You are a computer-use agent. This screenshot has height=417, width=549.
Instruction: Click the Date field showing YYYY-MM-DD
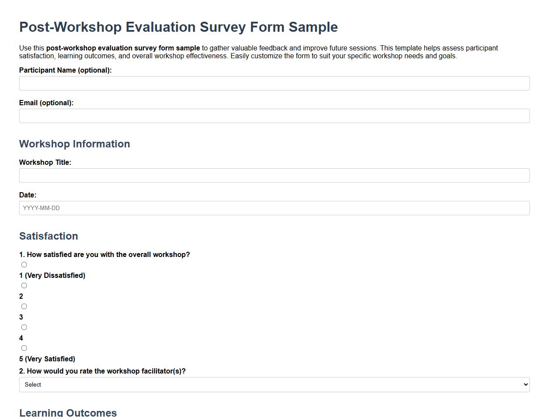[x=274, y=208]
